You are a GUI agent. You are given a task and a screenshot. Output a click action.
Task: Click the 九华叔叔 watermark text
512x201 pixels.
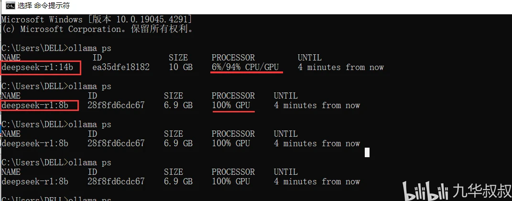coord(479,192)
